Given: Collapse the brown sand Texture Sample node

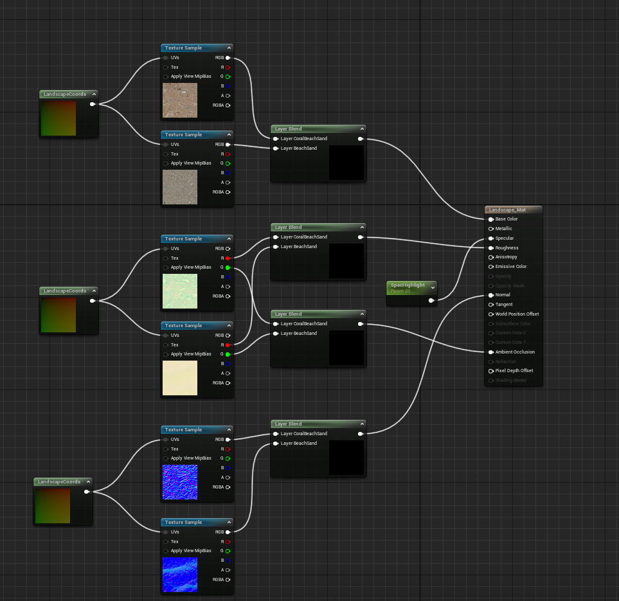Looking at the screenshot, I should tap(228, 48).
